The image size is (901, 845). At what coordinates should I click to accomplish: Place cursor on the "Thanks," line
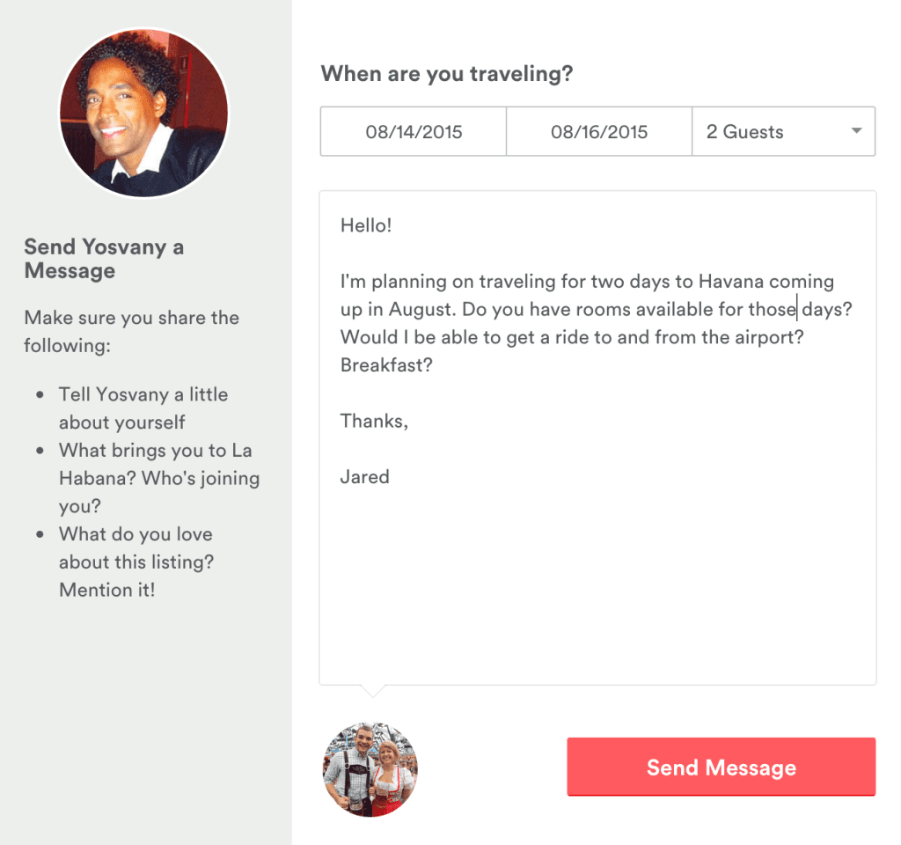[374, 421]
